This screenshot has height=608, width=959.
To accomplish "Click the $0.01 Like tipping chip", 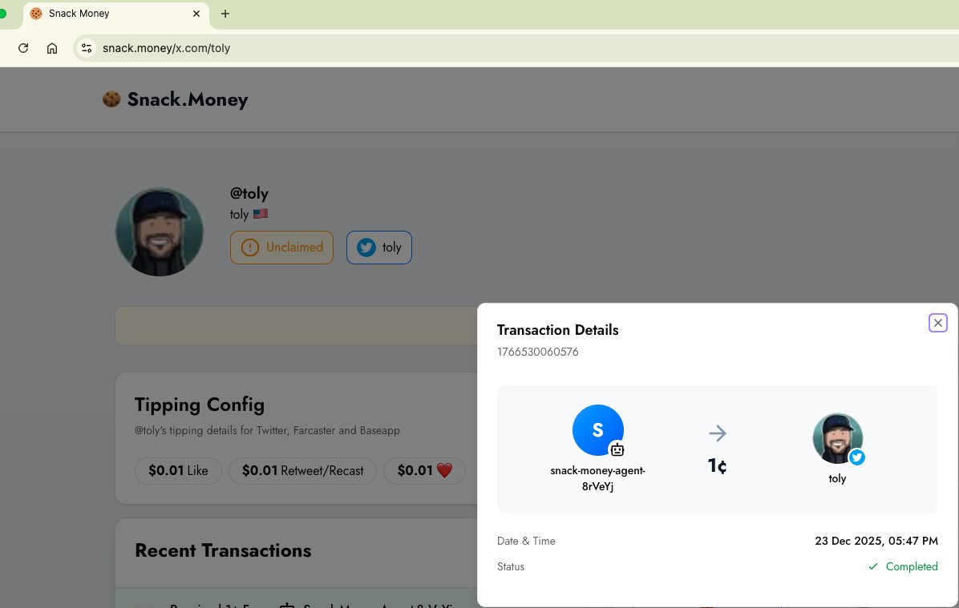I will (x=178, y=470).
